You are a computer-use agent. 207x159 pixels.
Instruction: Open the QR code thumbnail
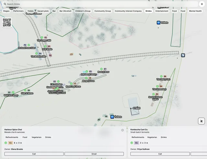coord(7,23)
